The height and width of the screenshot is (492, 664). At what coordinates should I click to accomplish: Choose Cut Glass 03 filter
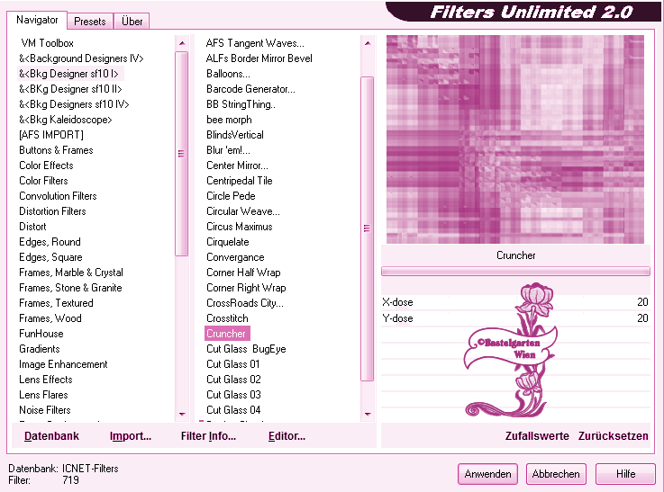(233, 394)
